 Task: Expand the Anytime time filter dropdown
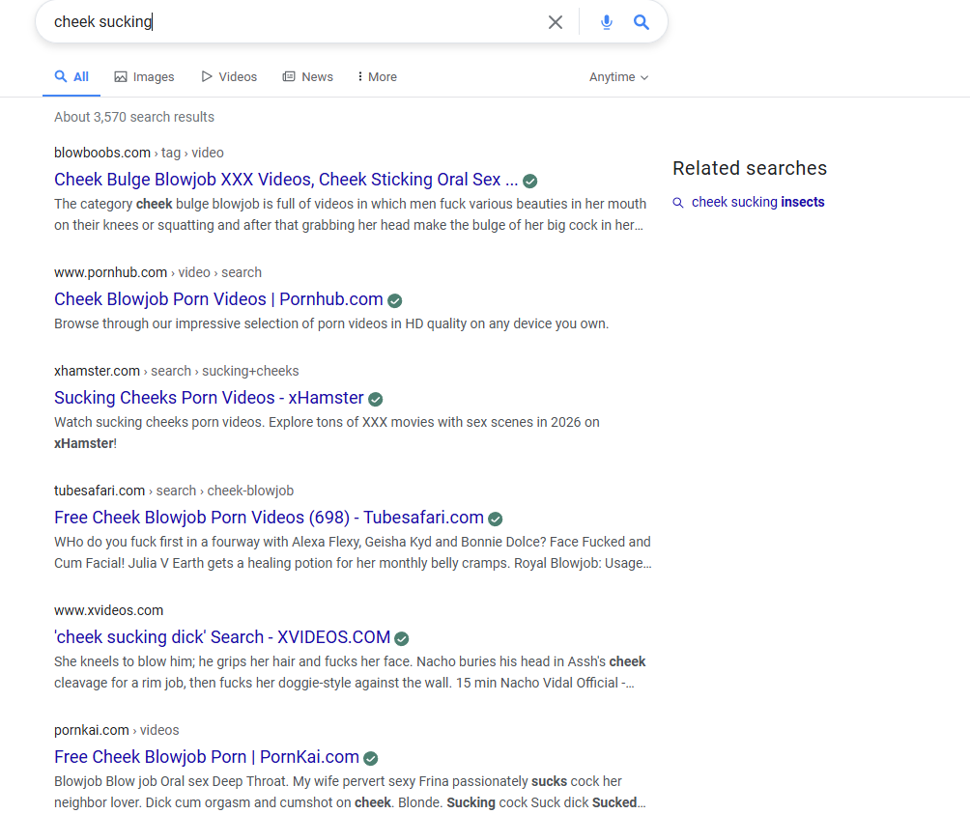pos(618,77)
